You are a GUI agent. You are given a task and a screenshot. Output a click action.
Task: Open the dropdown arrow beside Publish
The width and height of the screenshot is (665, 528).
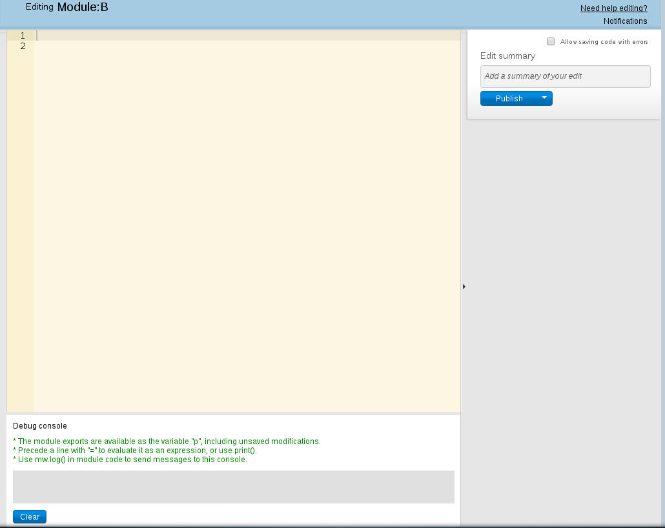[x=544, y=98]
